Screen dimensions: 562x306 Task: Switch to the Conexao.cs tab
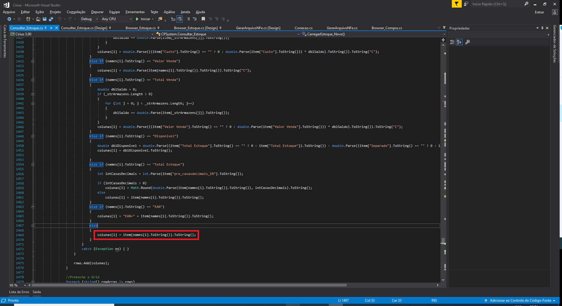303,28
